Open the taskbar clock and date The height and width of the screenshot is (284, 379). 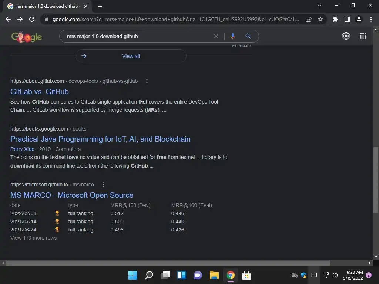click(353, 275)
